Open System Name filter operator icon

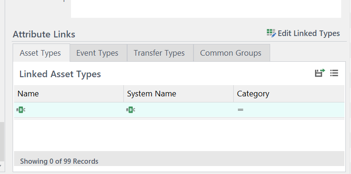(x=130, y=110)
